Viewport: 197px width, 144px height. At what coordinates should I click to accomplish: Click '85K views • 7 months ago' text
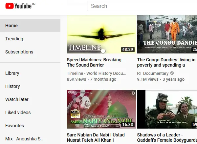coord(92,79)
